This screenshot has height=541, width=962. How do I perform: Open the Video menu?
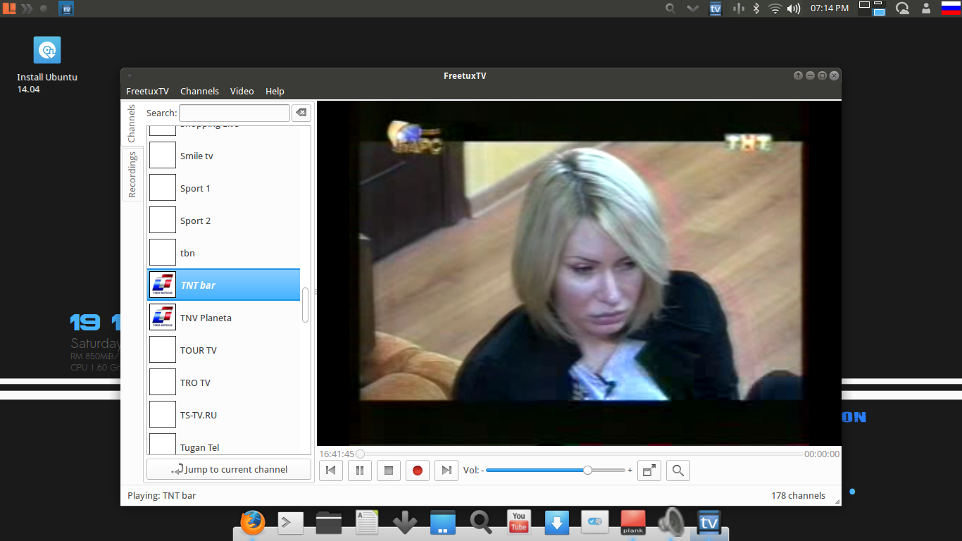pyautogui.click(x=242, y=92)
